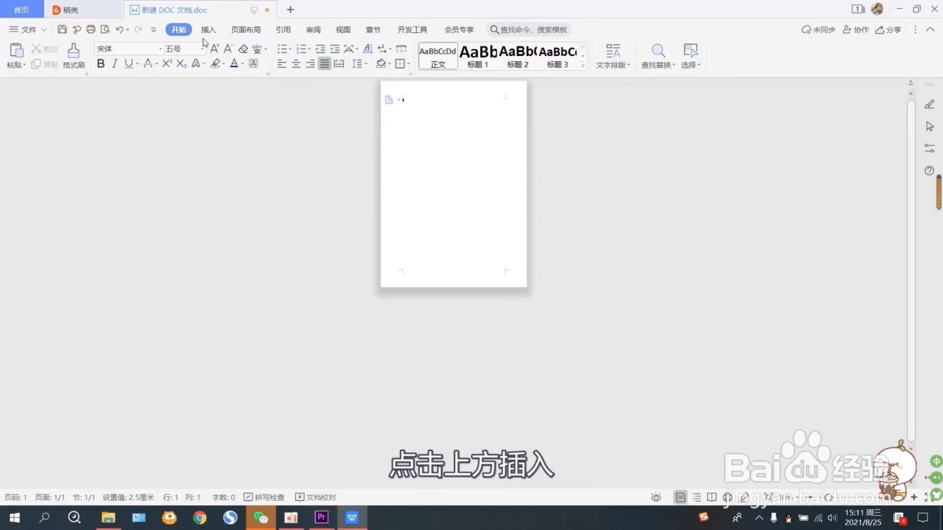
Task: Expand the styles gallery more arrow
Action: 583,65
